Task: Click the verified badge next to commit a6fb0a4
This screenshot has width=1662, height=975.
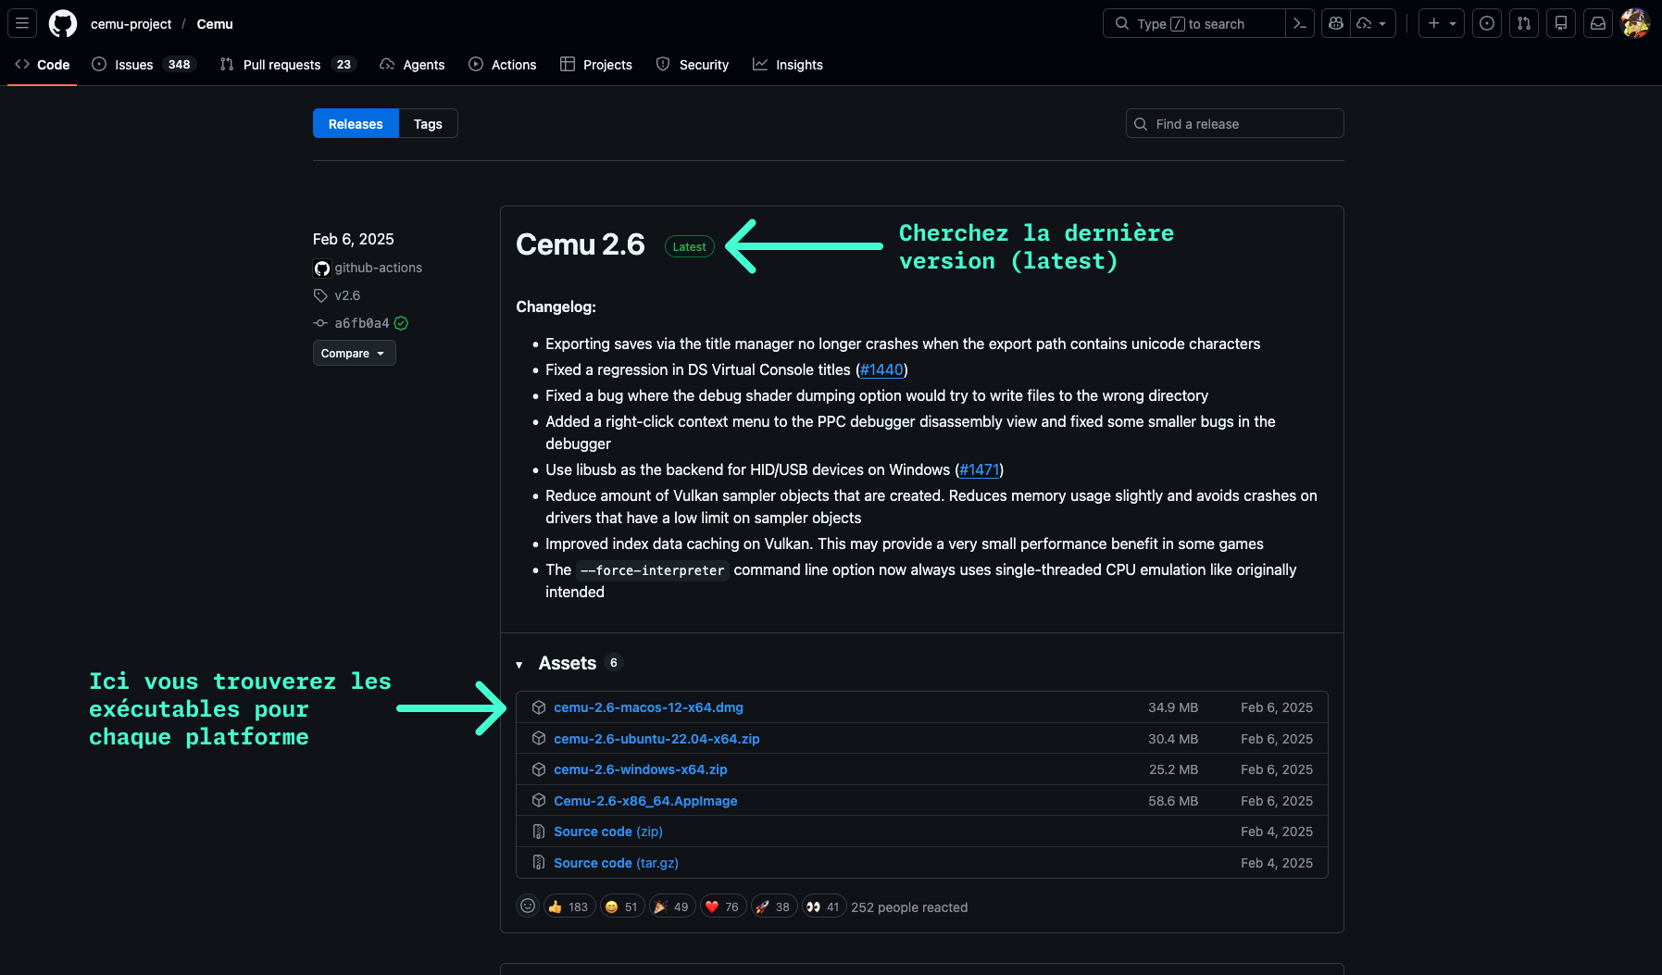Action: [x=400, y=323]
